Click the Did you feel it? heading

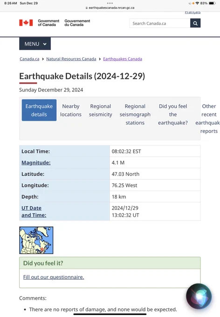point(43,263)
